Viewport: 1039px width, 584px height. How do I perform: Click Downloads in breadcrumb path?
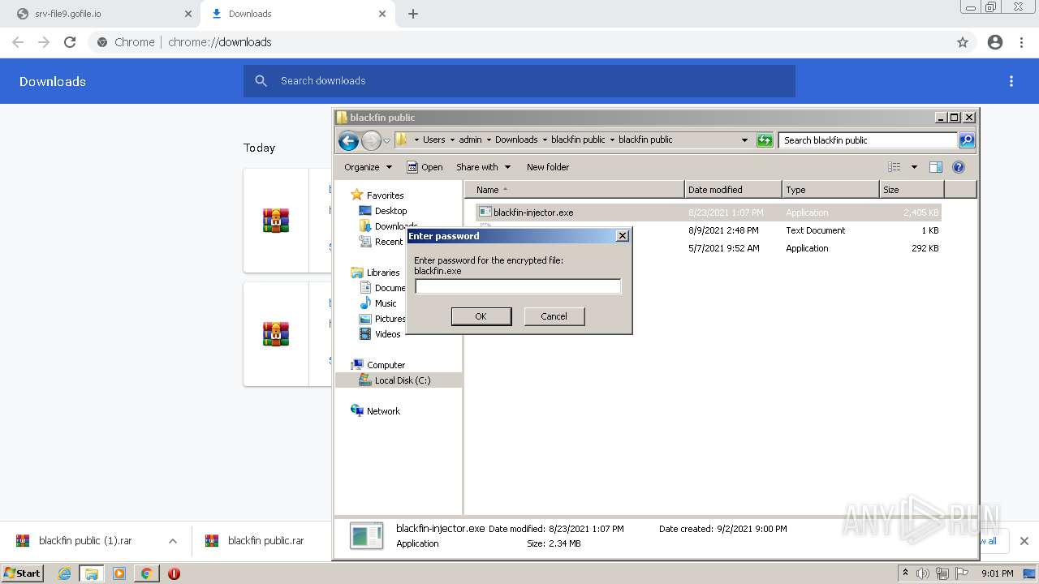point(516,140)
